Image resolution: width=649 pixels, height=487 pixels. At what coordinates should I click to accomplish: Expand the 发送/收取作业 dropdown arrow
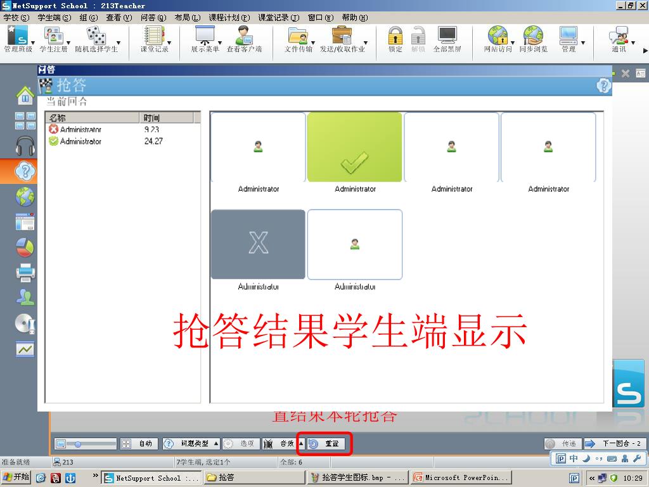[x=366, y=43]
